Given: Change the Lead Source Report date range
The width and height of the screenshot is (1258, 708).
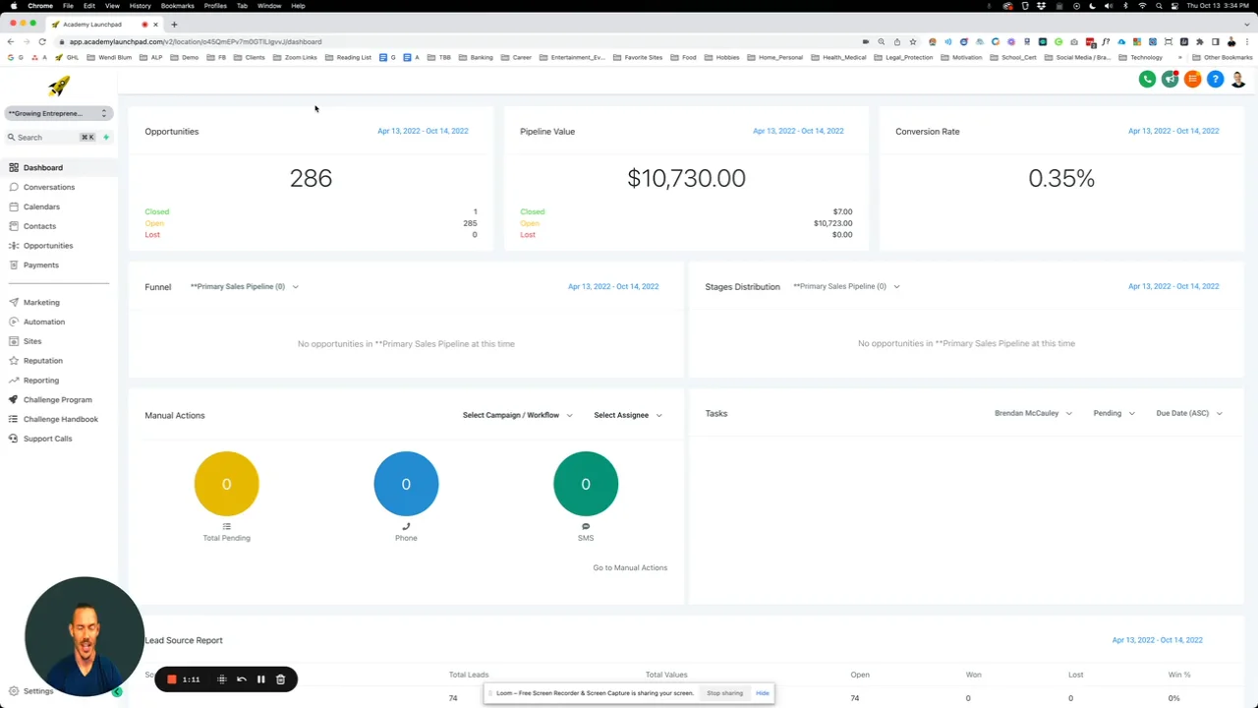Looking at the screenshot, I should pos(1157,640).
